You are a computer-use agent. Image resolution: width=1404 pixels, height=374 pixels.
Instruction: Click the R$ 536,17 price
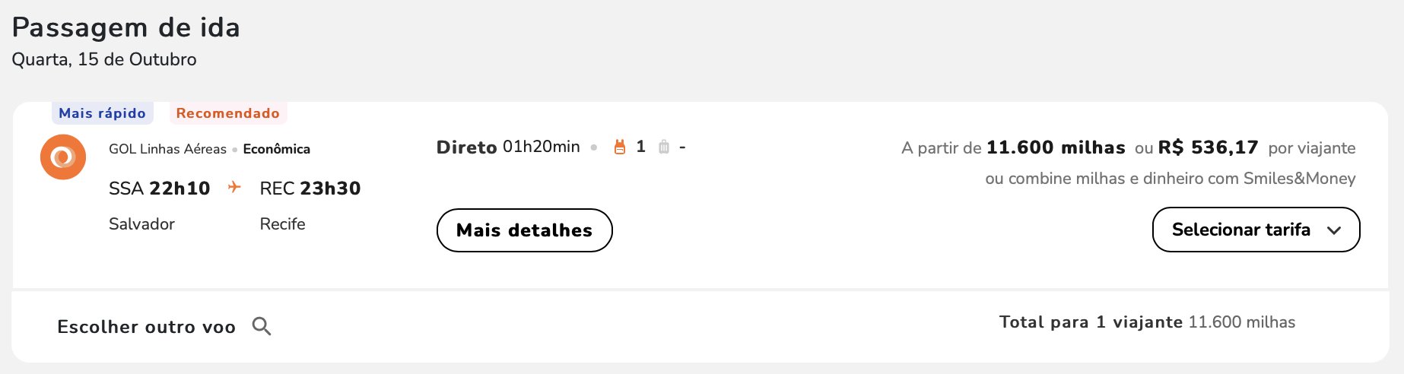[1208, 147]
